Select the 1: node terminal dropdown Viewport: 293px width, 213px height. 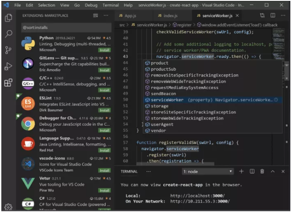(x=208, y=171)
